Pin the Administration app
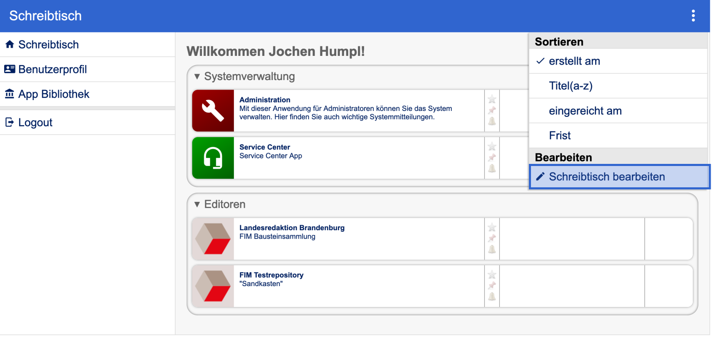712x337 pixels. tap(492, 111)
